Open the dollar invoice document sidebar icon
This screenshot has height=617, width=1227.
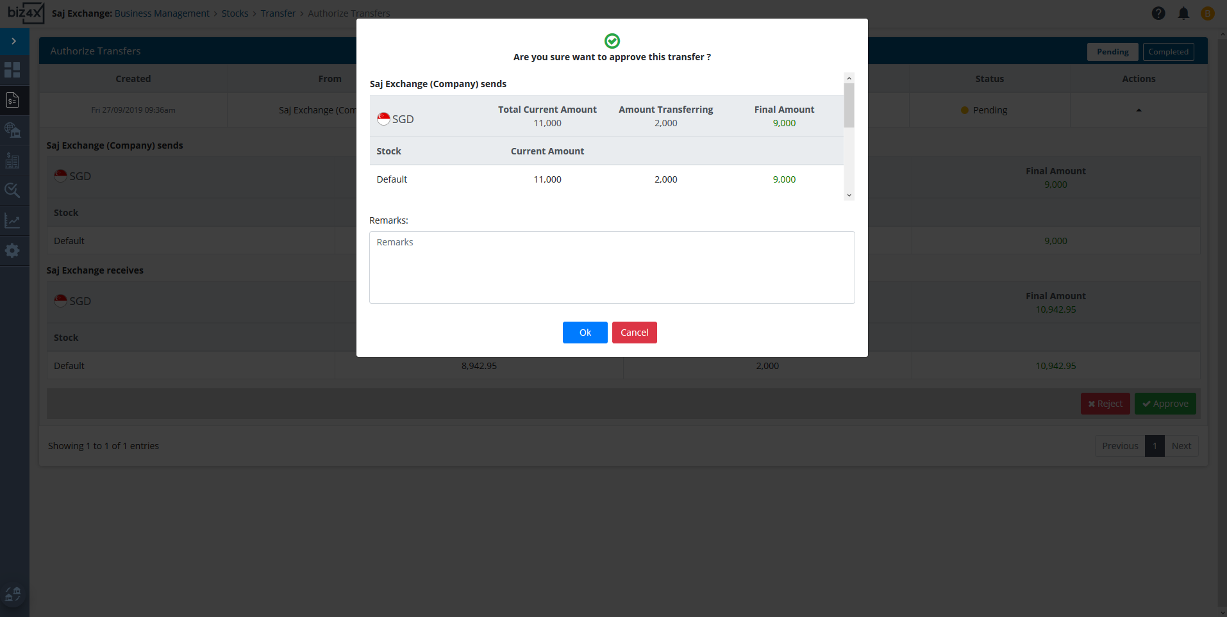[x=12, y=100]
